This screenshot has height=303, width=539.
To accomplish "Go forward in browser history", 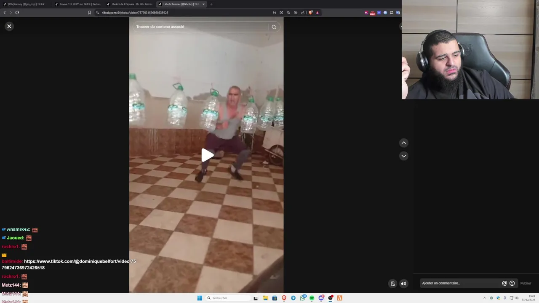I will click(x=11, y=13).
